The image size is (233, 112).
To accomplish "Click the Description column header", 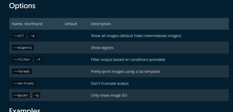I will click(x=101, y=24).
